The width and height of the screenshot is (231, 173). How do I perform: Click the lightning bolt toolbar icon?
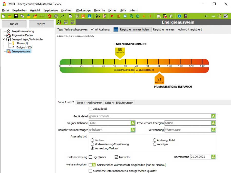pyautogui.click(x=150, y=16)
